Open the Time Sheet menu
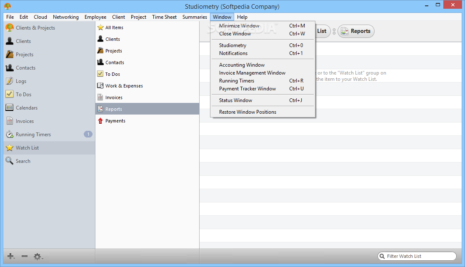 pyautogui.click(x=164, y=17)
